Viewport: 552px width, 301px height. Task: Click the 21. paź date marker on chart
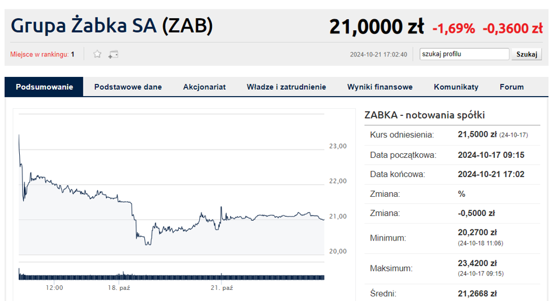click(222, 288)
